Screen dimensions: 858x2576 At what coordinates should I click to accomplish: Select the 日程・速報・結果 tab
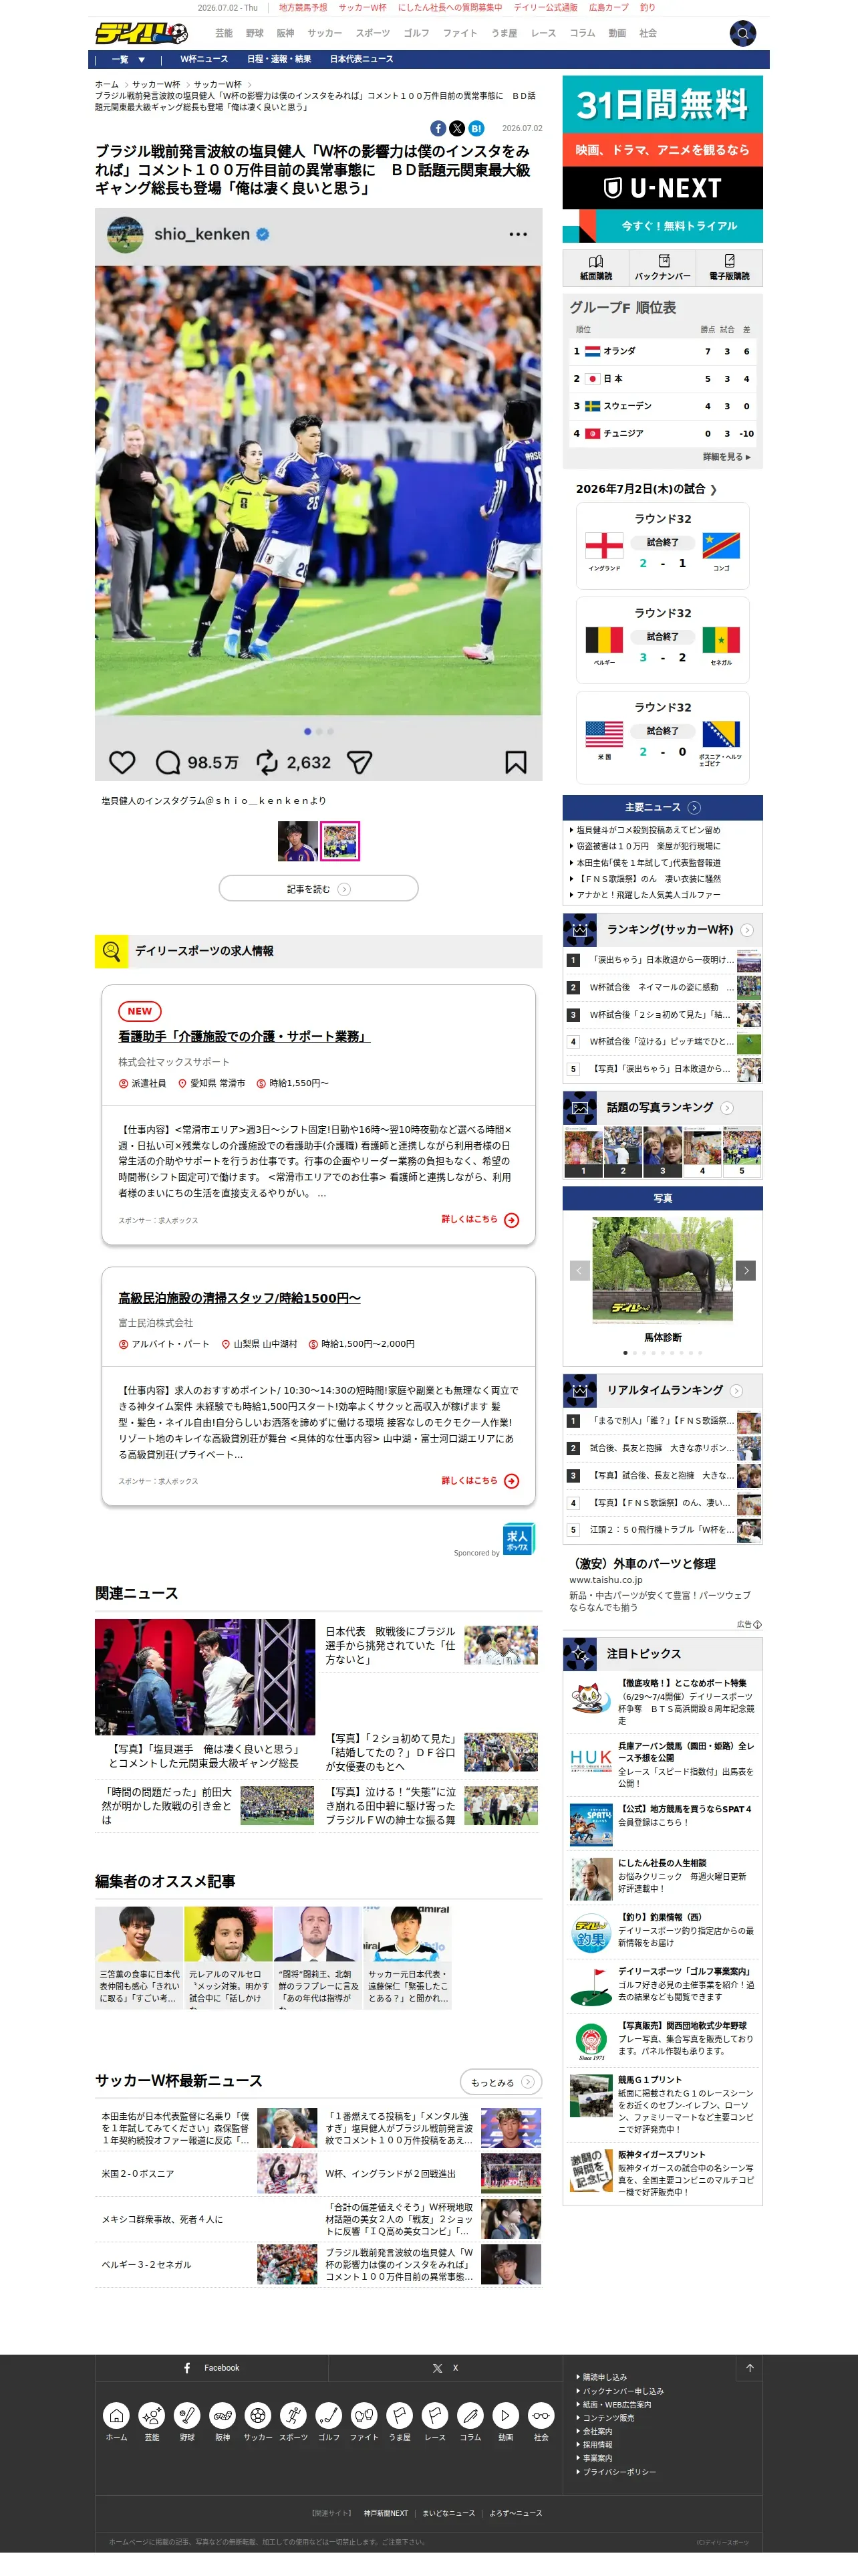pos(279,59)
